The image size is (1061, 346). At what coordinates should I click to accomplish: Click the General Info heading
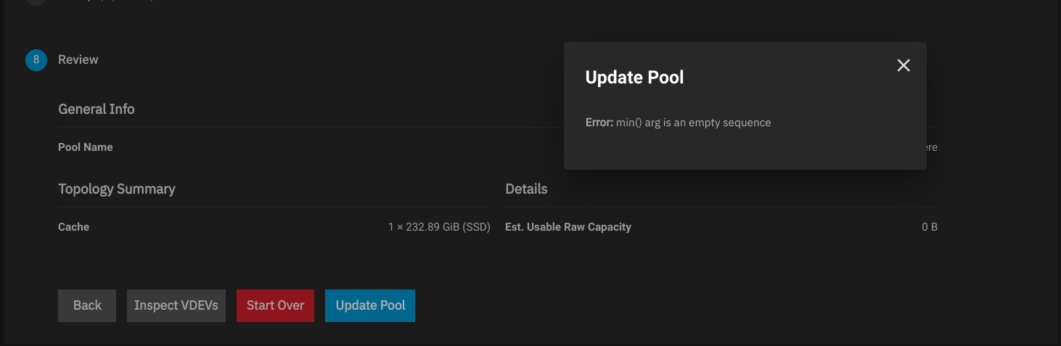pos(97,109)
